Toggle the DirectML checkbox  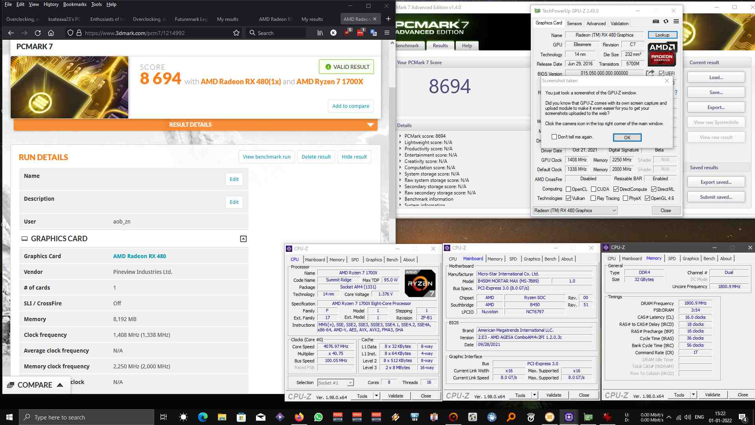[x=654, y=189]
